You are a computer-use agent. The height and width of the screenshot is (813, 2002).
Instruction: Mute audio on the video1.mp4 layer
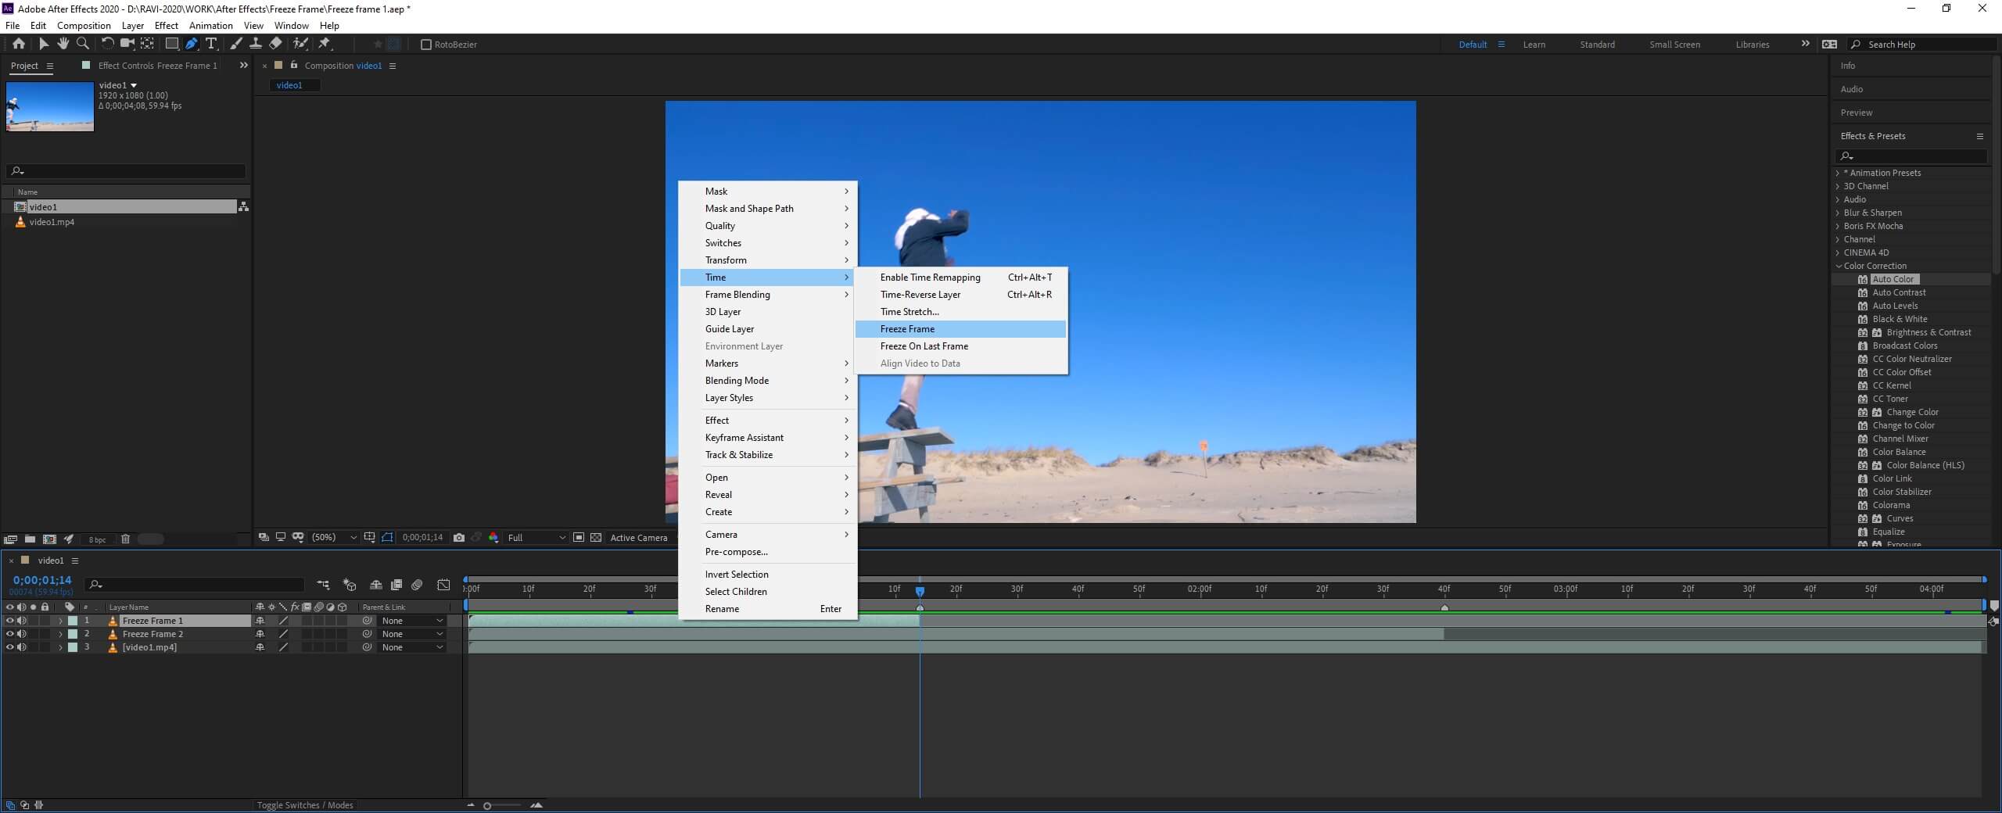[x=23, y=646]
